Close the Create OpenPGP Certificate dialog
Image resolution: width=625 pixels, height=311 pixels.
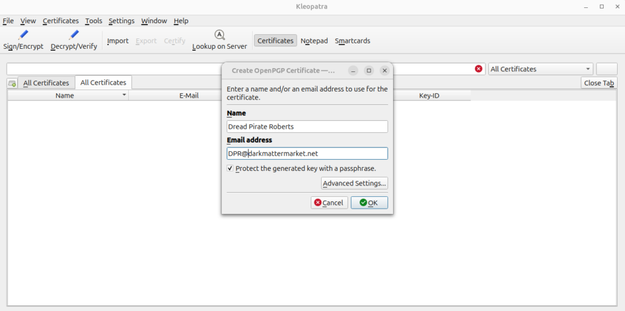click(385, 71)
